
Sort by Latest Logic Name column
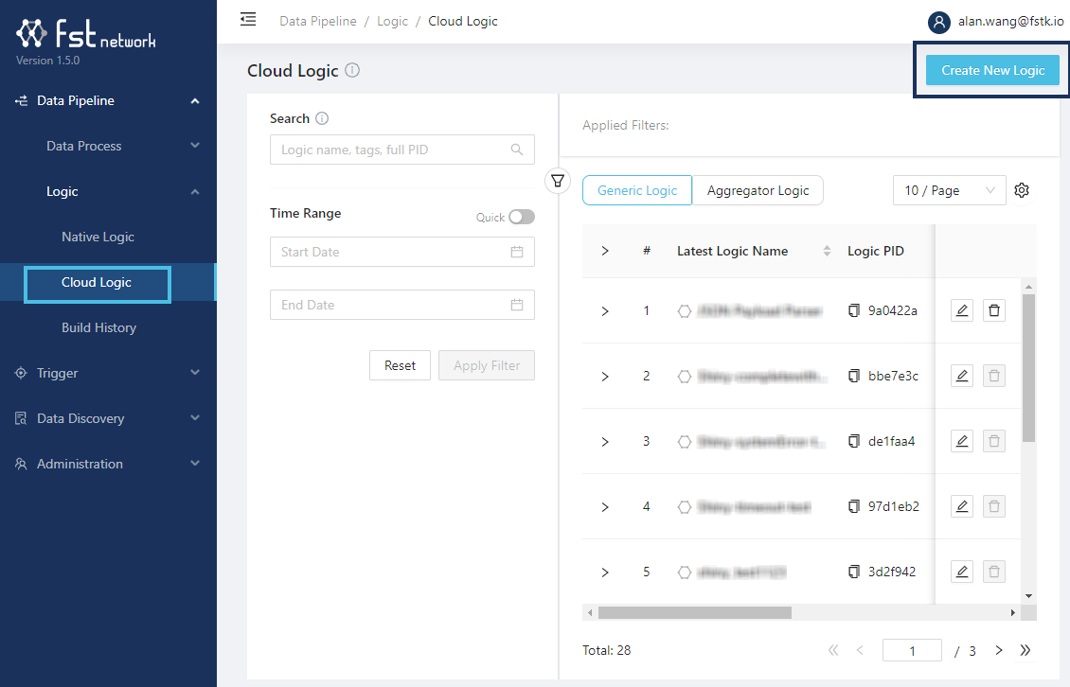pyautogui.click(x=827, y=251)
